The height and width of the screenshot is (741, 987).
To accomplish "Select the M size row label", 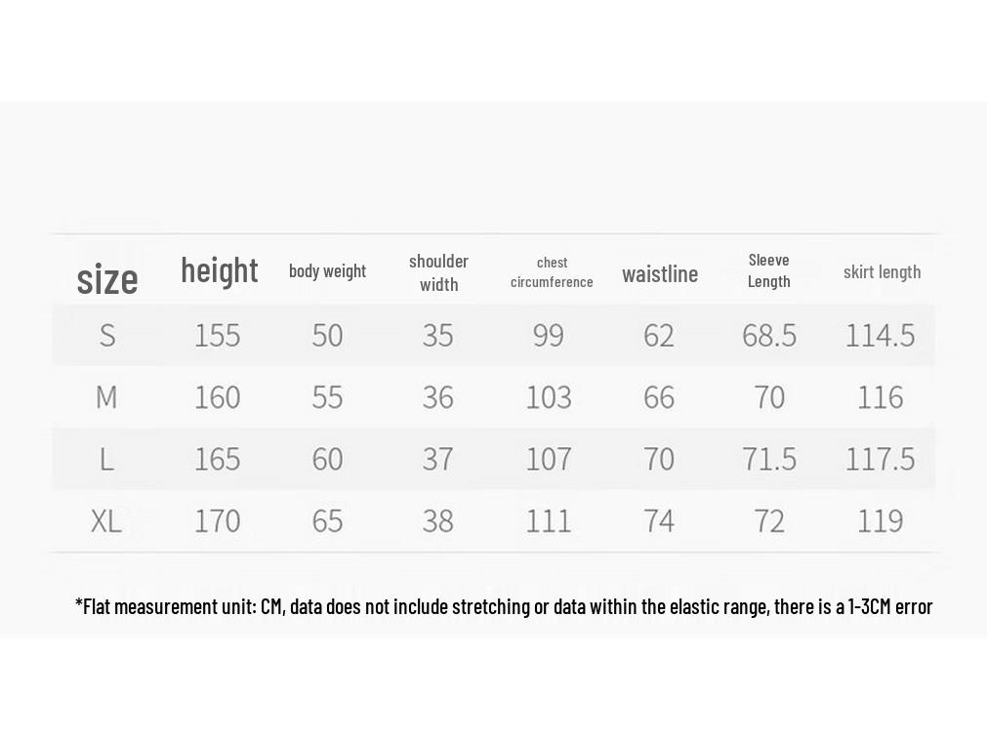I will (x=106, y=397).
